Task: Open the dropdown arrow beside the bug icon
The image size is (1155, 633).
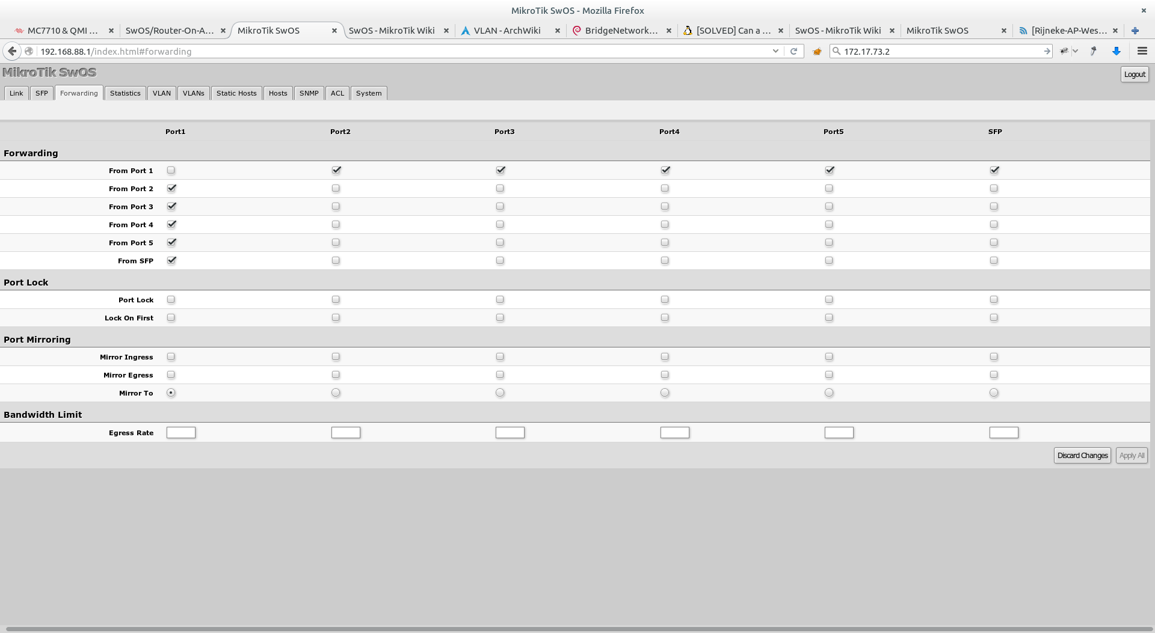Action: click(1075, 52)
